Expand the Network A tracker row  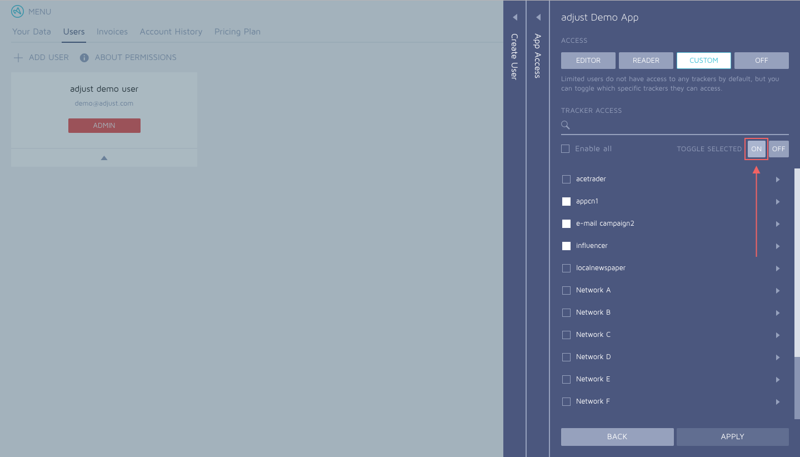point(777,290)
